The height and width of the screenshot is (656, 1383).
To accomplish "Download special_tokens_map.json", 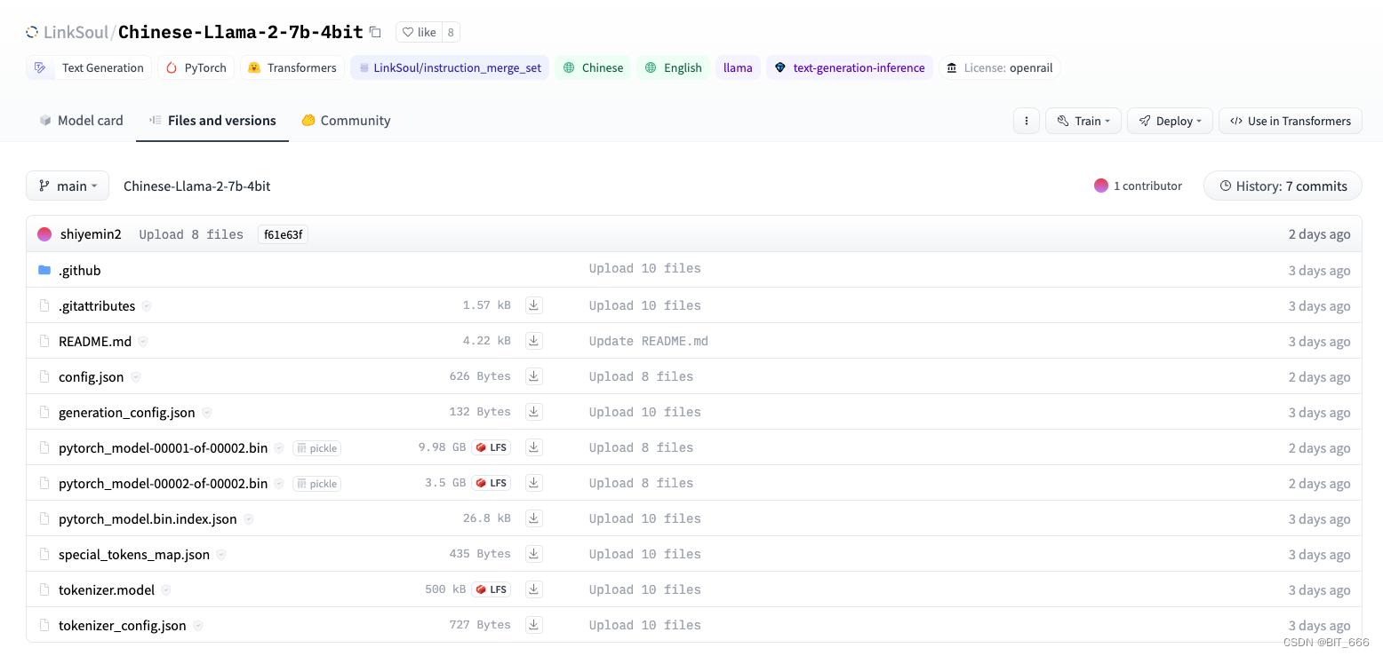I will 533,554.
